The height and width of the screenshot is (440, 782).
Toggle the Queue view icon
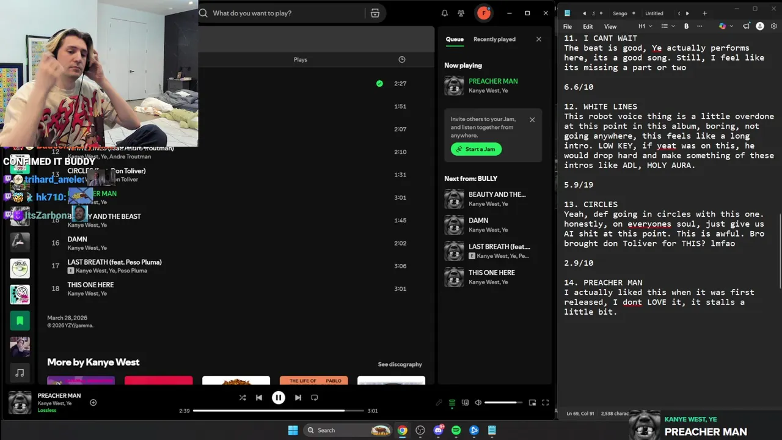(x=452, y=403)
